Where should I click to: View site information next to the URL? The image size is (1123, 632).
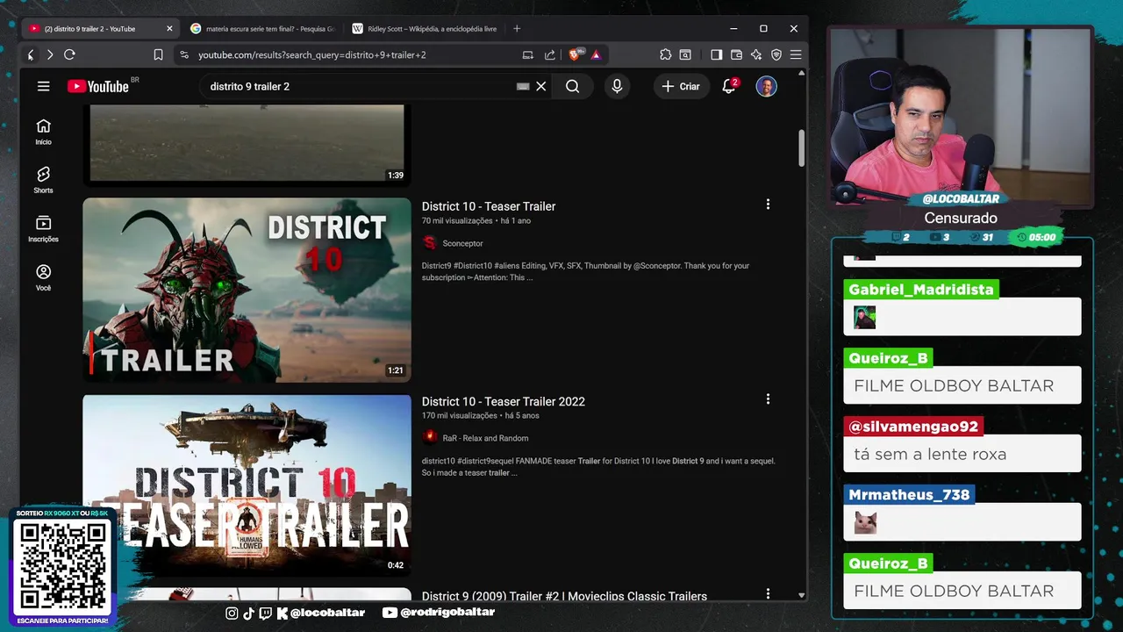[183, 54]
